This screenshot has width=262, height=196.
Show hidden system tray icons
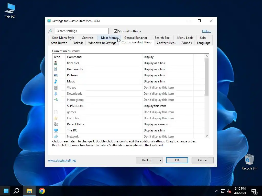[x=216, y=191]
